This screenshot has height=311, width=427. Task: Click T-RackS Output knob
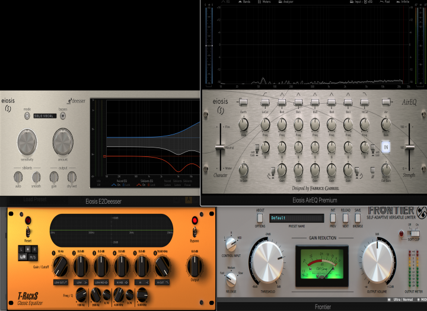click(195, 266)
